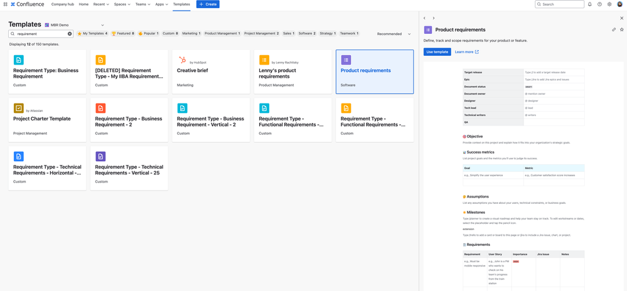Open the user profile avatar
The width and height of the screenshot is (627, 291).
pos(620,4)
